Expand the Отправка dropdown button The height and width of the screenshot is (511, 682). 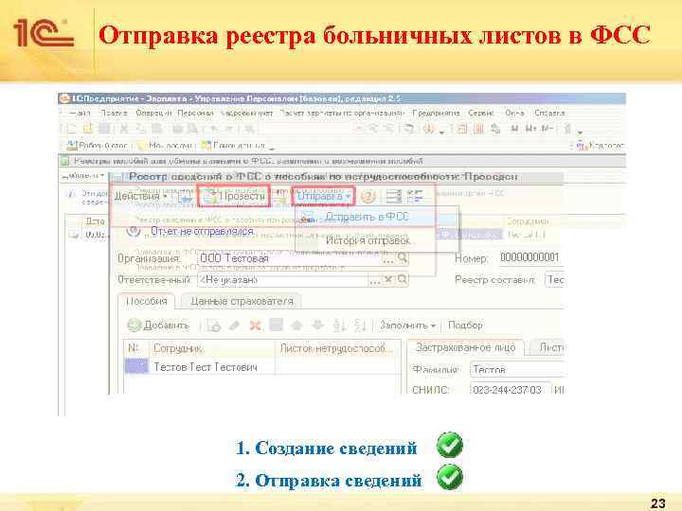323,197
